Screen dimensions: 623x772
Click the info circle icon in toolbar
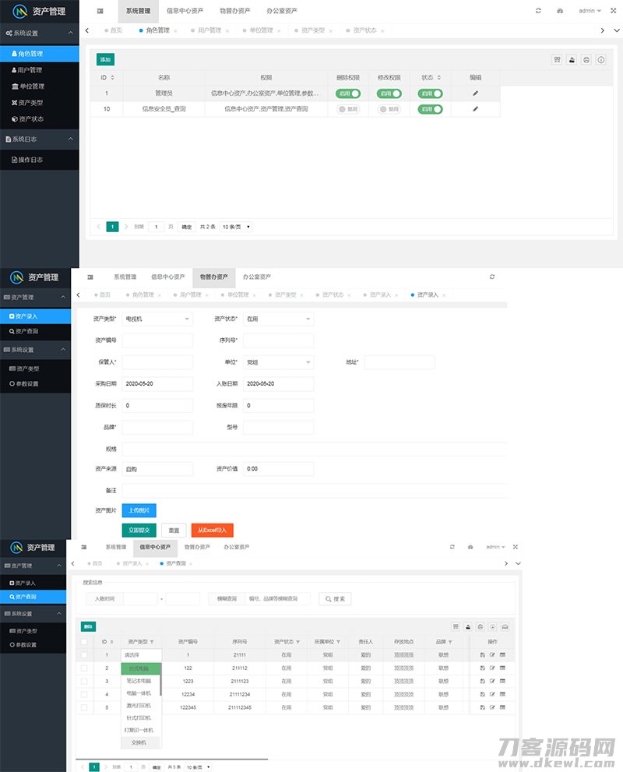point(600,59)
